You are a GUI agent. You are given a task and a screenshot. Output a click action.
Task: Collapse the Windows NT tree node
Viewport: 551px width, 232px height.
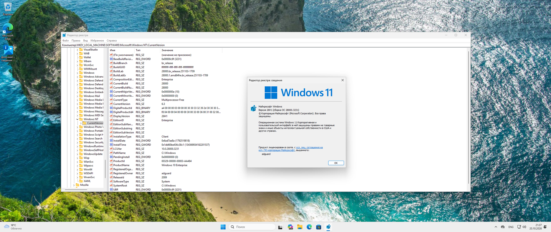pyautogui.click(x=77, y=119)
